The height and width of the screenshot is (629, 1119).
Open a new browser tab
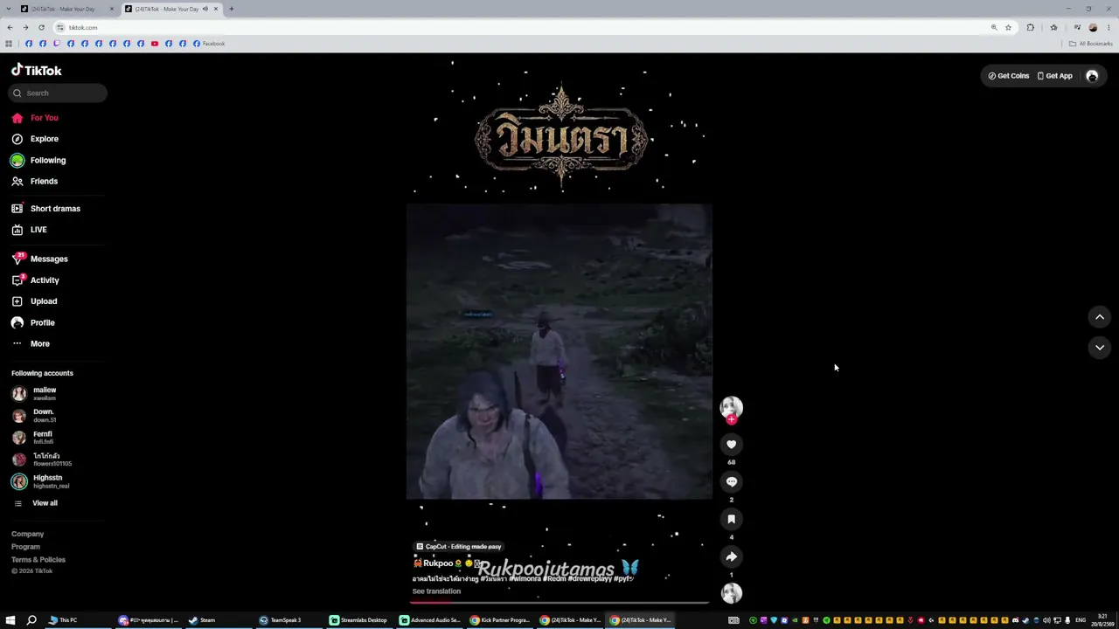point(232,9)
